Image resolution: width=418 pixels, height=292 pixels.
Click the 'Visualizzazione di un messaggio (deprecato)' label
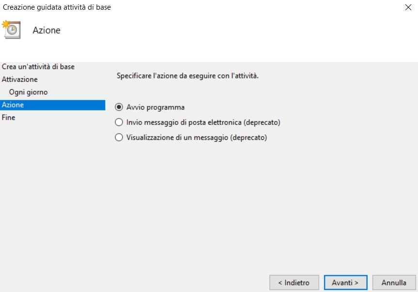(x=197, y=138)
